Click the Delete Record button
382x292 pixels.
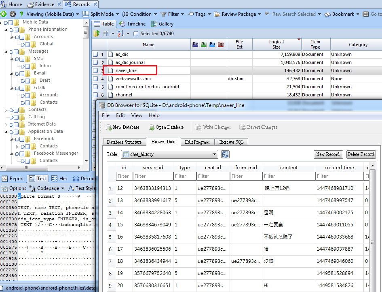point(361,154)
